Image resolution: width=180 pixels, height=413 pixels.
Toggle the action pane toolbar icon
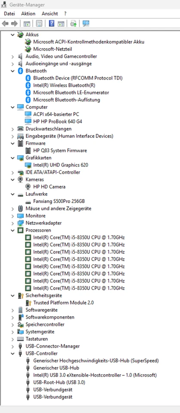coord(61,24)
